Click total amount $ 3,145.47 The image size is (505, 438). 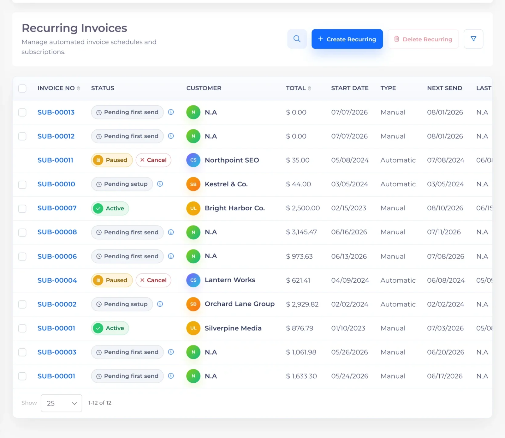pos(301,232)
